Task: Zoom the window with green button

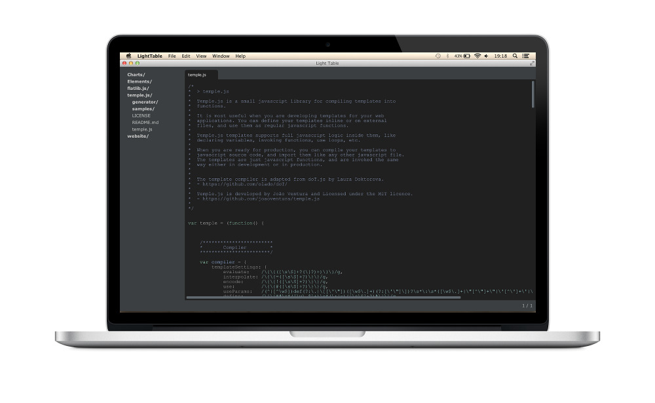Action: point(138,63)
